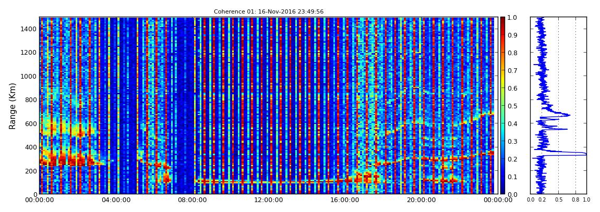Click the 0.8 tick label under the profile plot
Viewport: 600px width, 212px height.
[575, 200]
